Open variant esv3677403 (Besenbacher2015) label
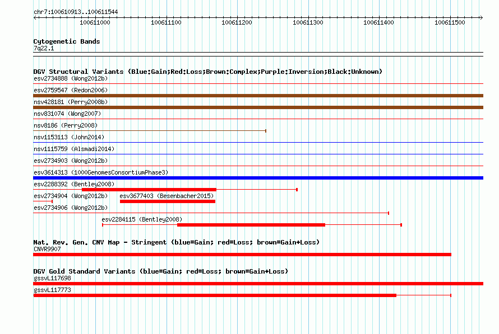 [167, 196]
